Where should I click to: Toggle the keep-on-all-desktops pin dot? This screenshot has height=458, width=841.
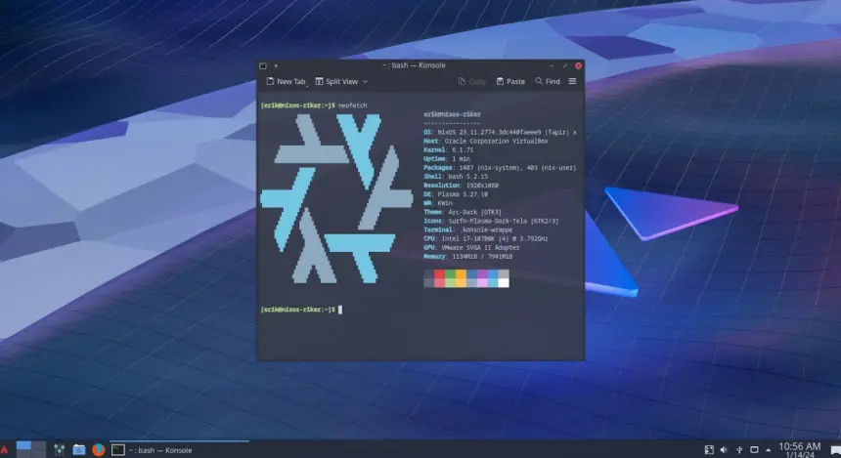coord(276,65)
